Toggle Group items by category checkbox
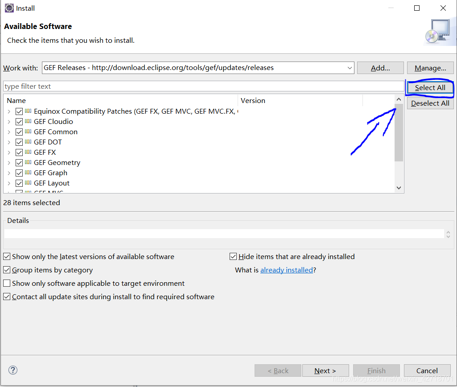The image size is (457, 387). (7, 270)
